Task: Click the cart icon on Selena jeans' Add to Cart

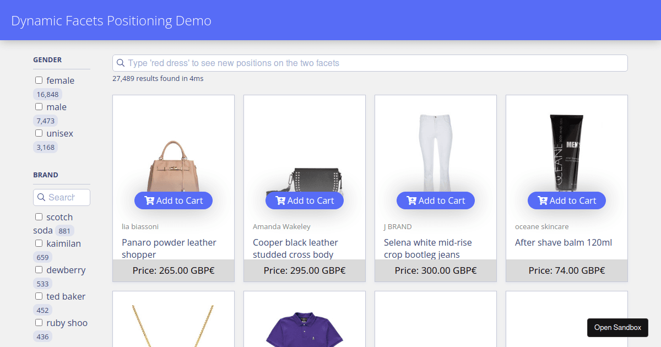Action: [x=411, y=200]
